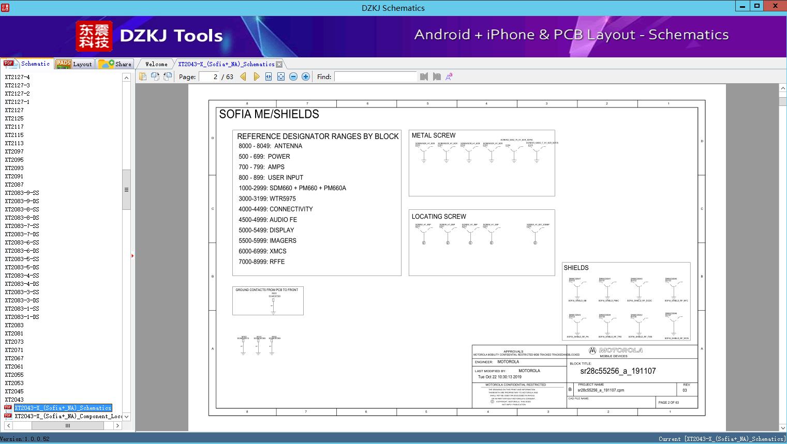787x444 pixels.
Task: Go to next page with yellow right arrow
Action: click(x=256, y=76)
